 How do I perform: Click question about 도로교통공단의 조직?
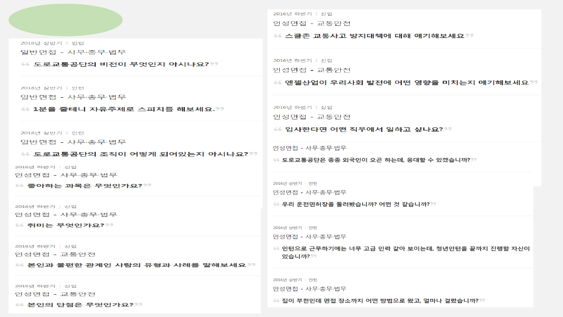tap(141, 154)
